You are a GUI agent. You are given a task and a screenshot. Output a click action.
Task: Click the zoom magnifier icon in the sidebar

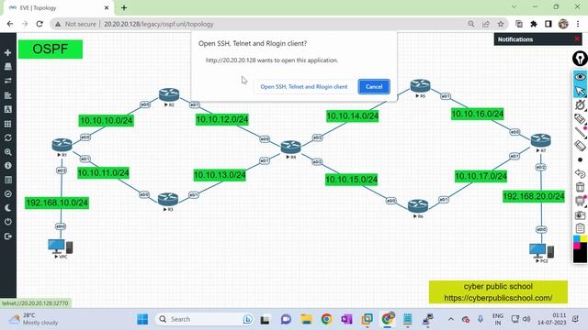click(8, 152)
